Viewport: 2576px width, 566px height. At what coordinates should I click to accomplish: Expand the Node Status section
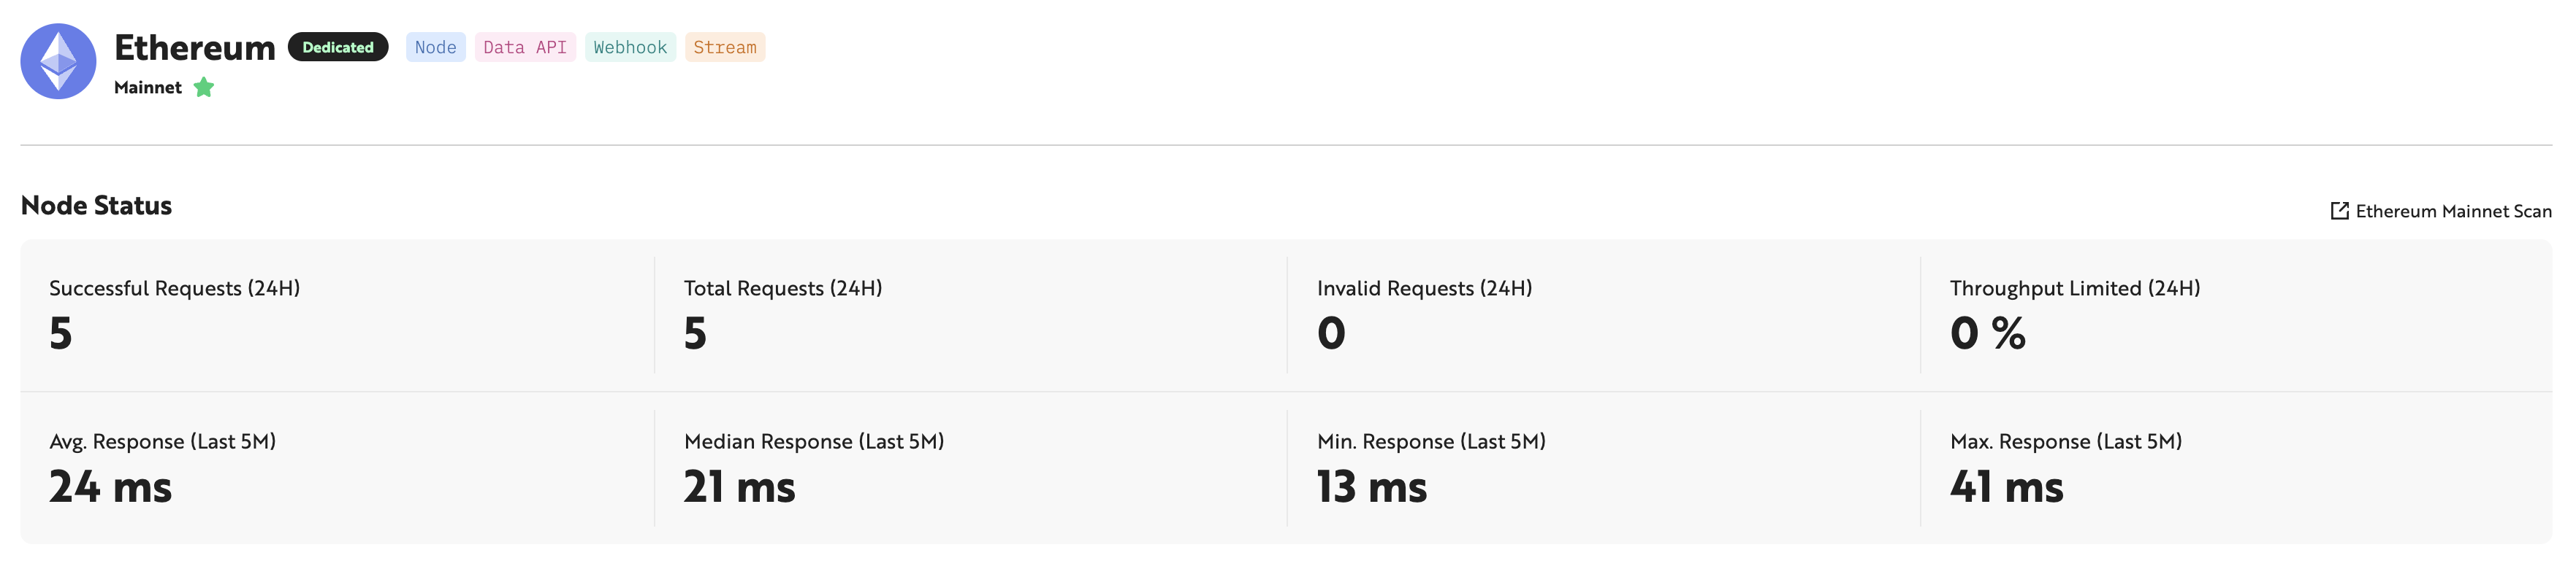tap(97, 206)
